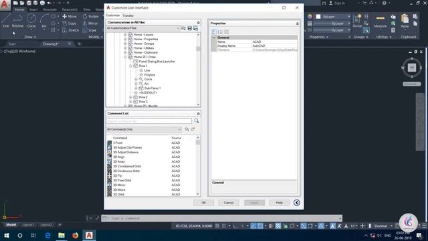Select the Arc tool in AutoCAD ribbon
Image resolution: width=428 pixels, height=241 pixels.
pos(44,21)
